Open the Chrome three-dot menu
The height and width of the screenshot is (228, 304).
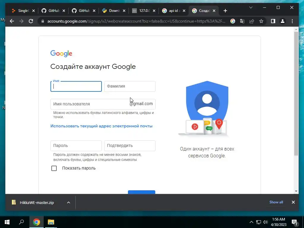[x=292, y=21]
